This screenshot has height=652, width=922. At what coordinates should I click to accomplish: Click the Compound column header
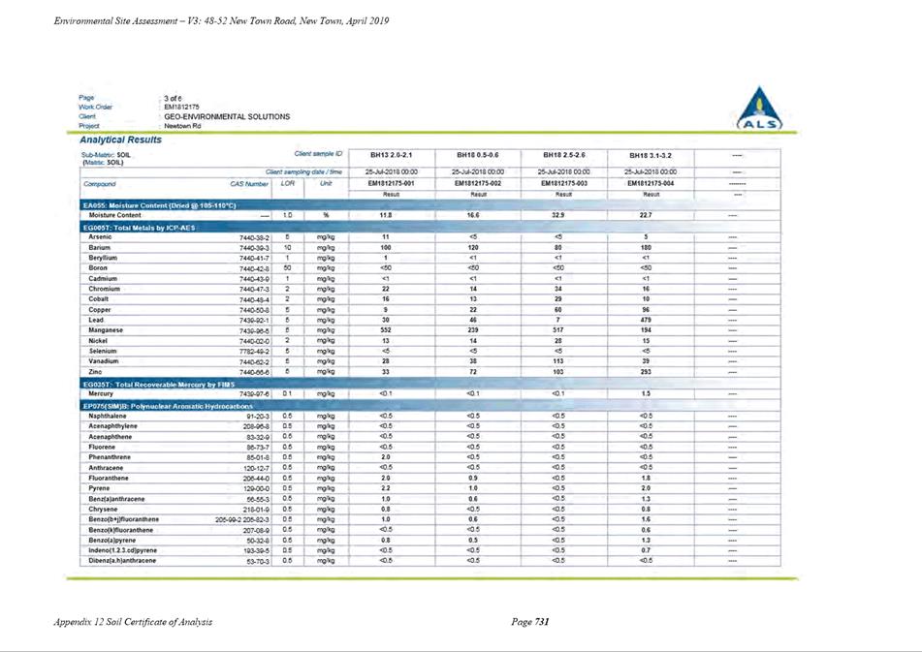(100, 184)
